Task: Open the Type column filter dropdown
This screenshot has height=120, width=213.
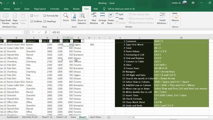Action: point(24,41)
